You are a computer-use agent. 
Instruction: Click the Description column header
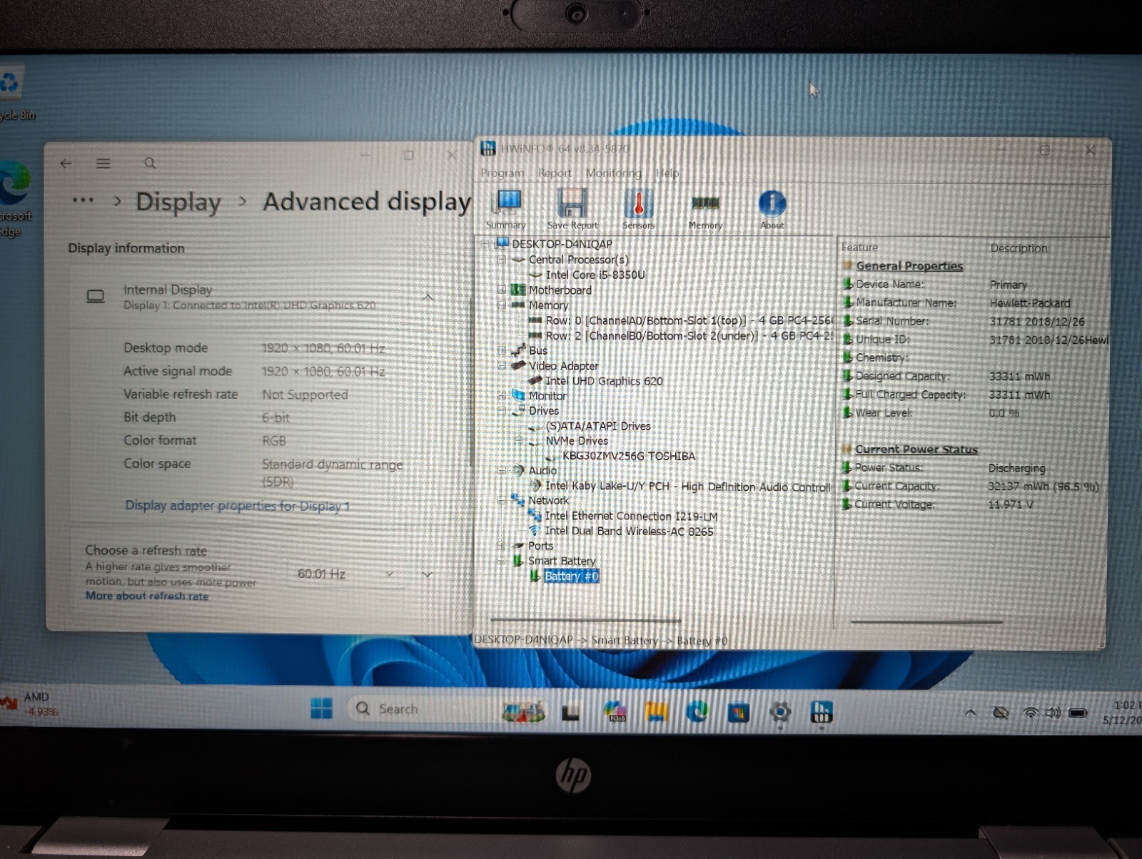coord(1019,248)
